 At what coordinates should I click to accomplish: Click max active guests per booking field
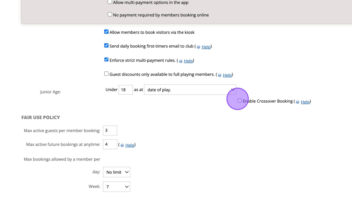tap(110, 130)
